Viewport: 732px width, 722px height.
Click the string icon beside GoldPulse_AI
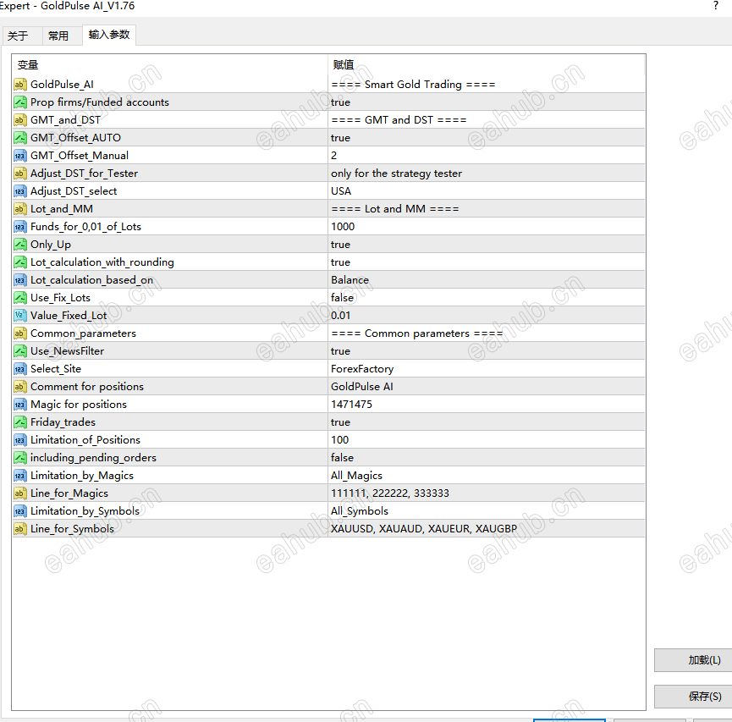pos(19,85)
